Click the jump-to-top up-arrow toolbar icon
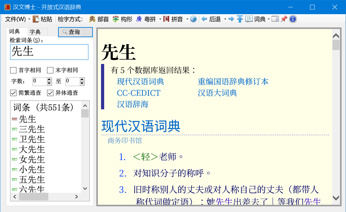Image resolution: width=346 pixels, height=212 pixels. point(240,19)
